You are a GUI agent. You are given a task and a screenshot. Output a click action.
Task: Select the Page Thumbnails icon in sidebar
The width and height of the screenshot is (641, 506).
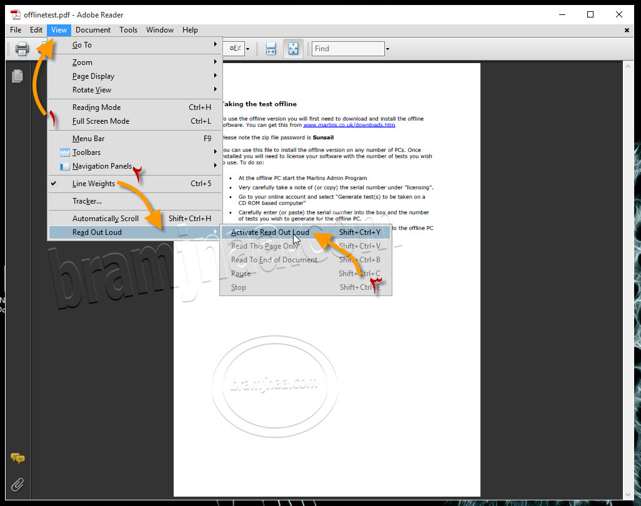(x=17, y=76)
